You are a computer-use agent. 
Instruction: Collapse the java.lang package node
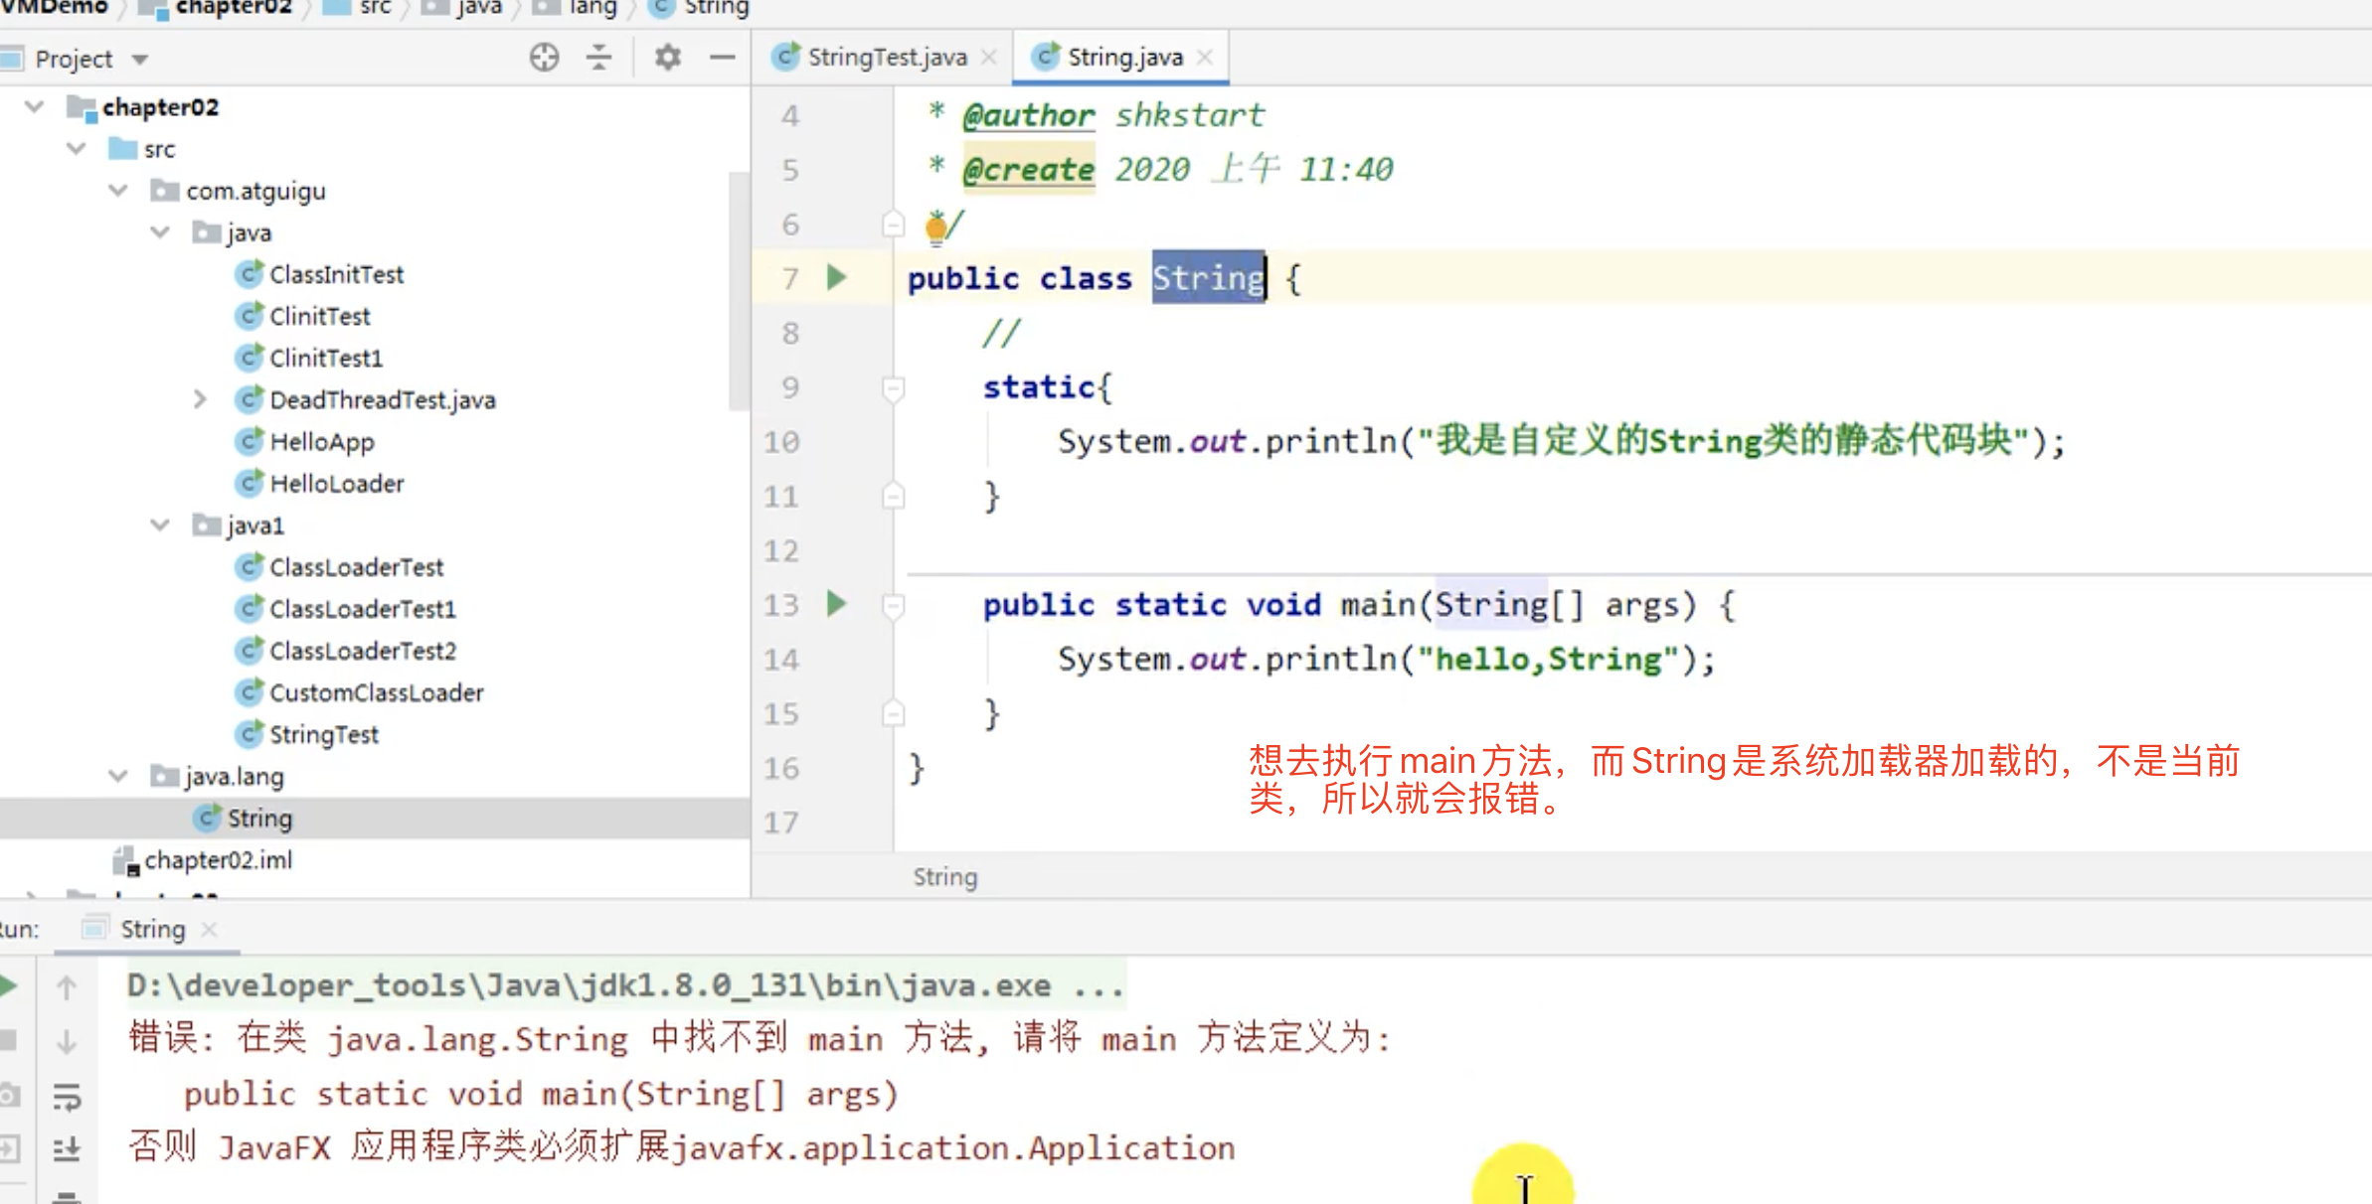tap(117, 776)
